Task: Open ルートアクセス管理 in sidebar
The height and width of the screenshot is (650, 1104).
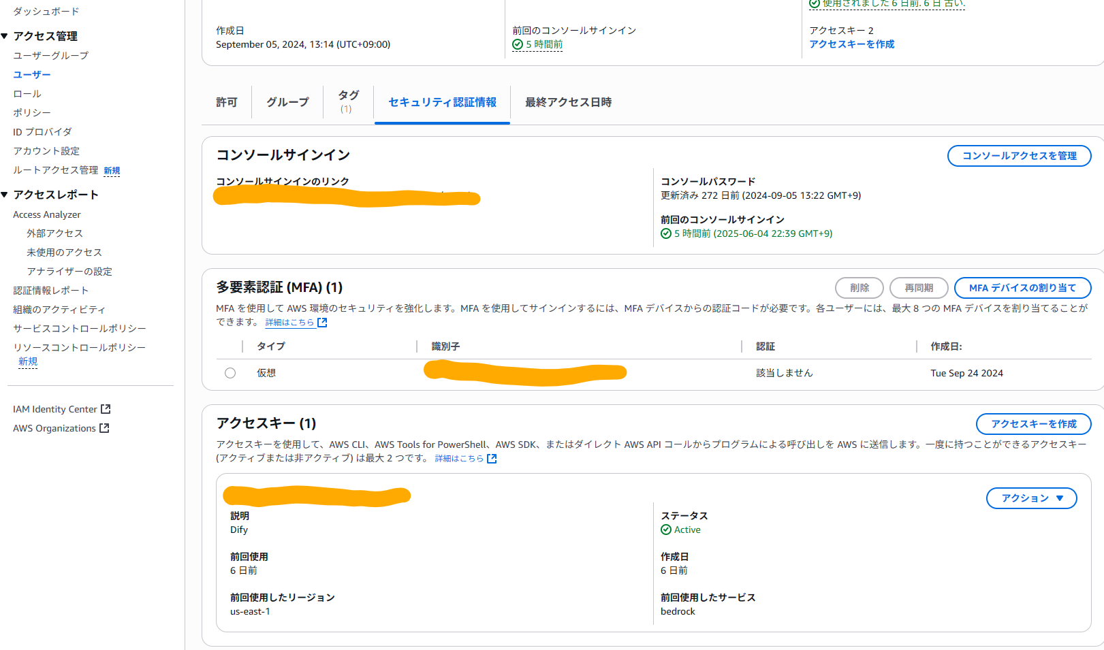Action: 56,170
